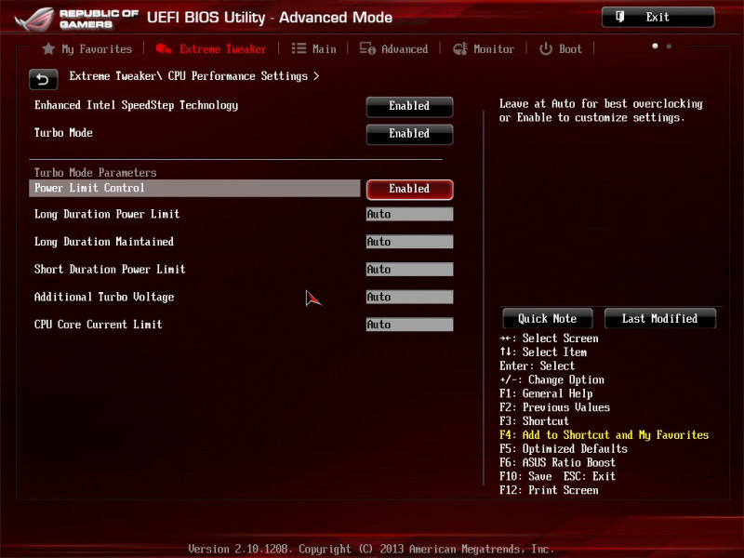Select Additional Turbo Voltage label

pos(104,297)
